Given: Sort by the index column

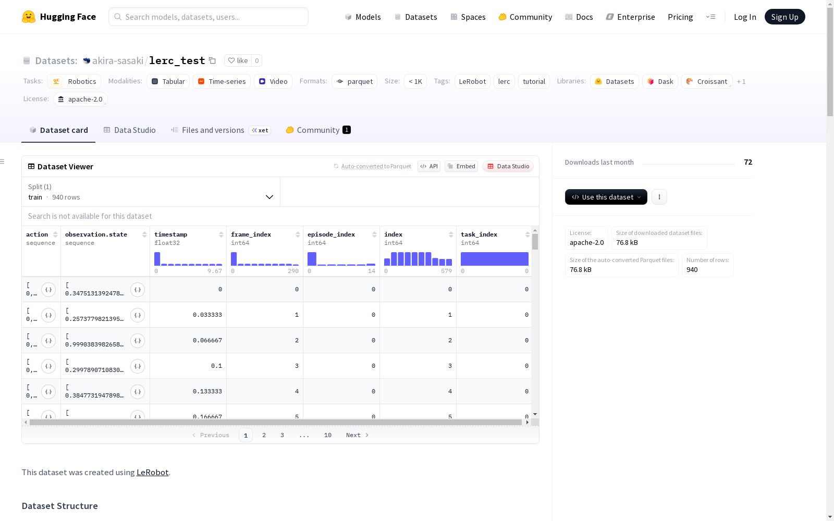Looking at the screenshot, I should (x=451, y=234).
